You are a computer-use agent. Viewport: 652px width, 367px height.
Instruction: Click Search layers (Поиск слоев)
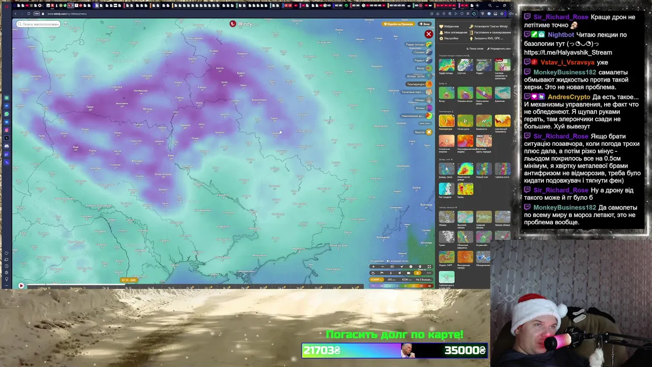[x=475, y=49]
